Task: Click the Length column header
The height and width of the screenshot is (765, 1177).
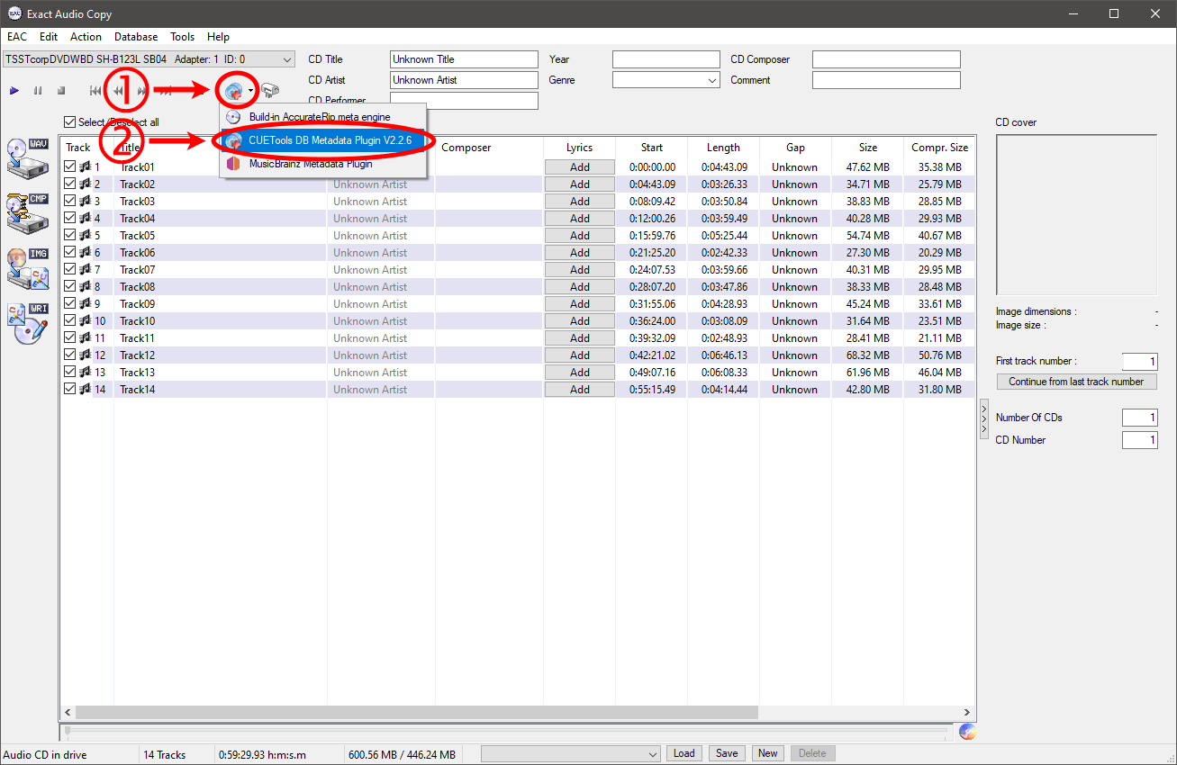Action: coord(723,148)
